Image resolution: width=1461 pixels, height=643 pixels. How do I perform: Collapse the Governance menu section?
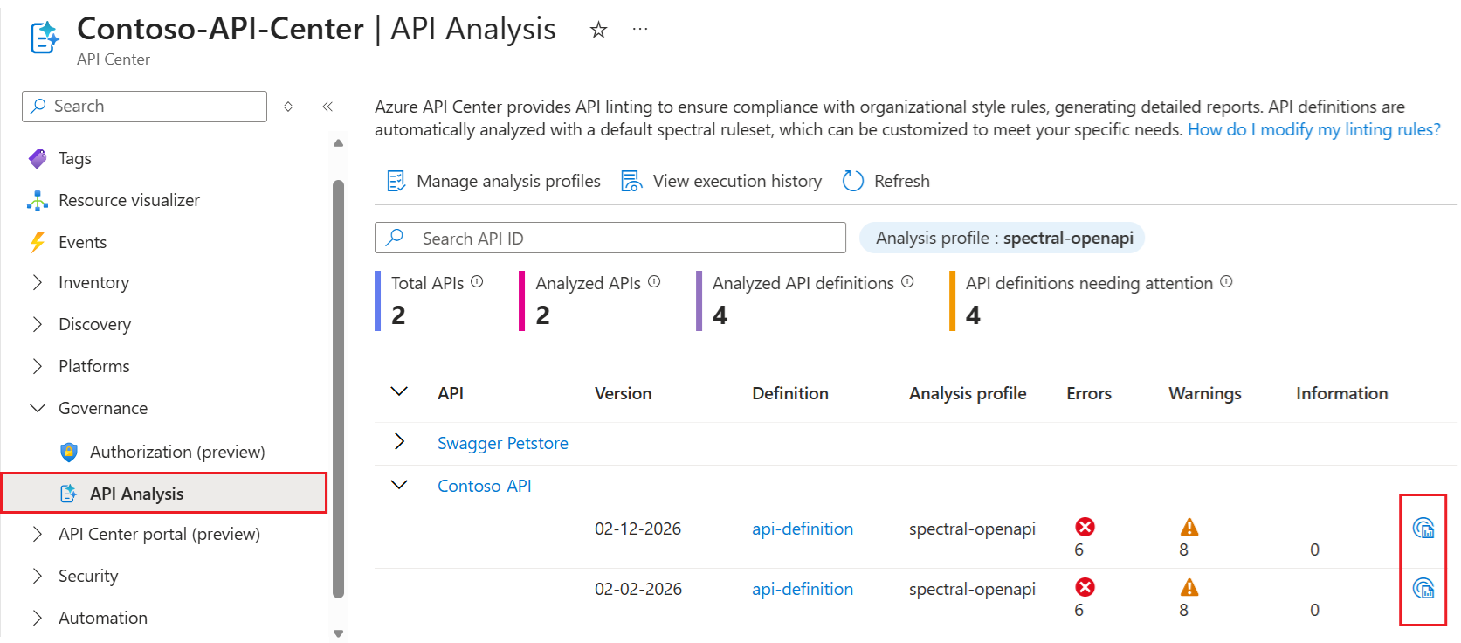(x=38, y=408)
